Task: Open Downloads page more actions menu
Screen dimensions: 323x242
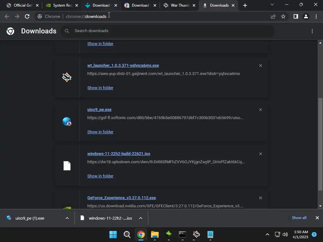Action: click(312, 31)
